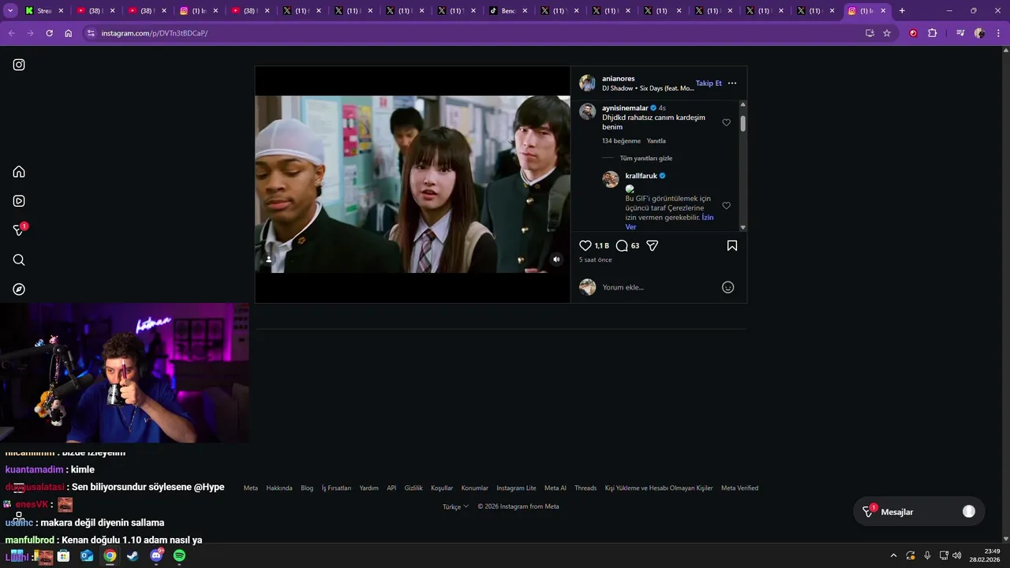This screenshot has width=1010, height=568.
Task: Show tagged people icon on video
Action: 268,260
